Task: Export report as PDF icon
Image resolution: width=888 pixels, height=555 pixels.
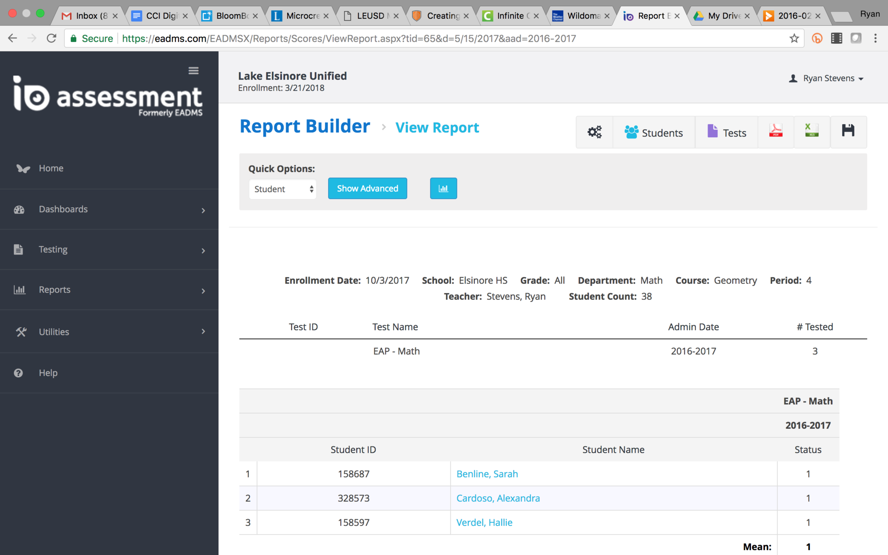Action: (x=776, y=131)
